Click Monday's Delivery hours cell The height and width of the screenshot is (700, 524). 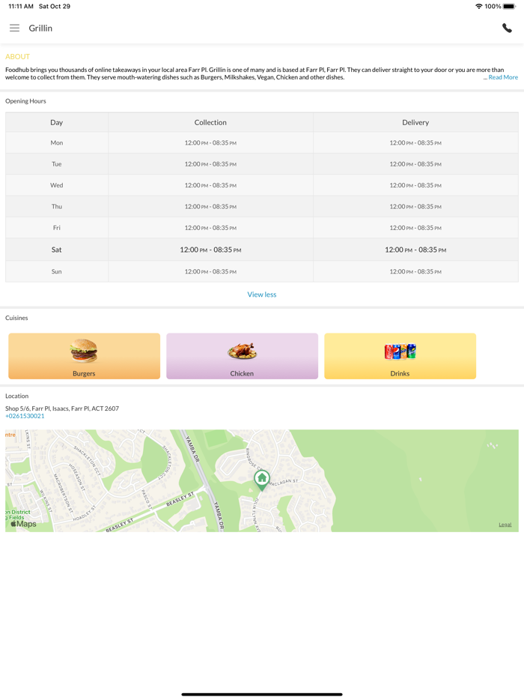[x=415, y=143]
